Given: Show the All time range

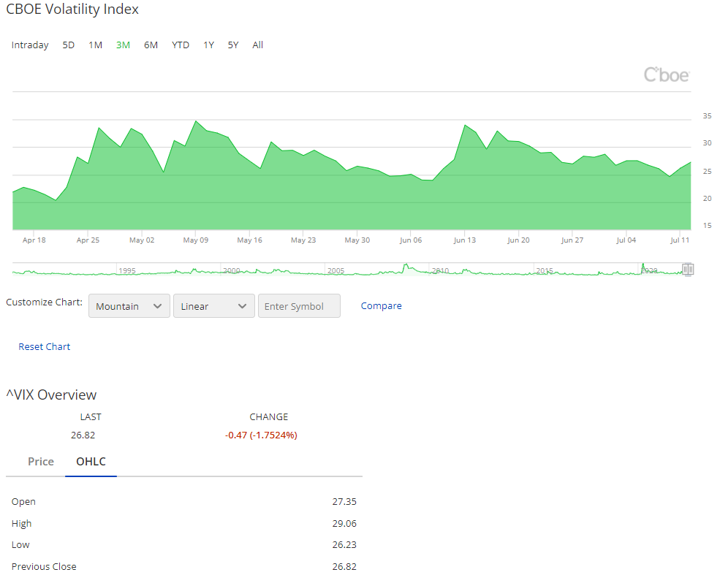Looking at the screenshot, I should 257,45.
